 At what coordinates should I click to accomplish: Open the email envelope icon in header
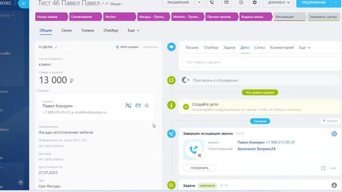click(227, 3)
